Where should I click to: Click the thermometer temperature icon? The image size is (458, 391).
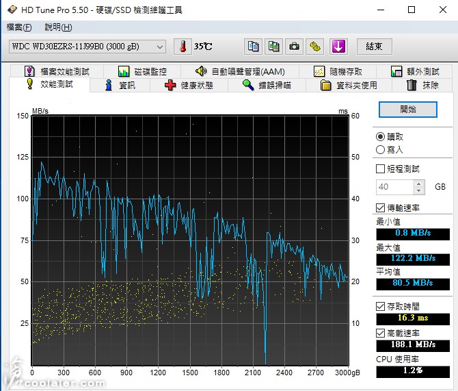[x=183, y=47]
